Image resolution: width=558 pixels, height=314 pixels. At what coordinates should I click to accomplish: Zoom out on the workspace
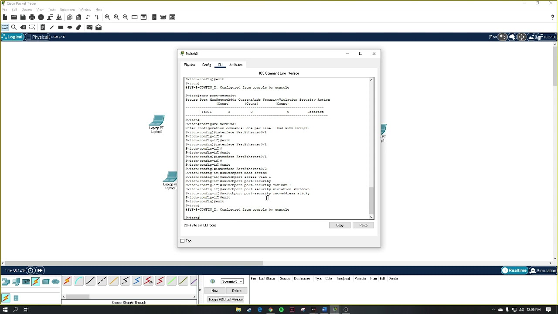pos(126,17)
